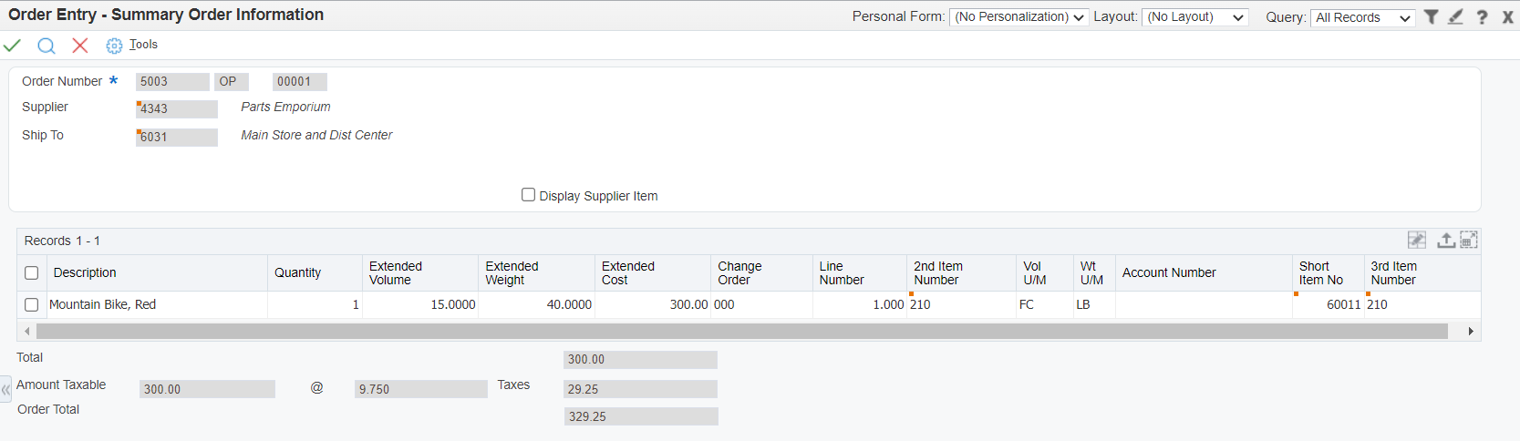
Task: Select the Mountain Bike, Red row checkbox
Action: [31, 304]
